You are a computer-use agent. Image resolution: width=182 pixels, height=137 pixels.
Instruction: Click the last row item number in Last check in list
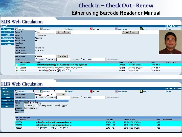[19, 128]
